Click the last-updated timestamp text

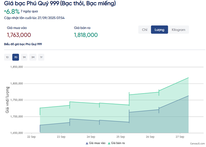click(x=34, y=18)
